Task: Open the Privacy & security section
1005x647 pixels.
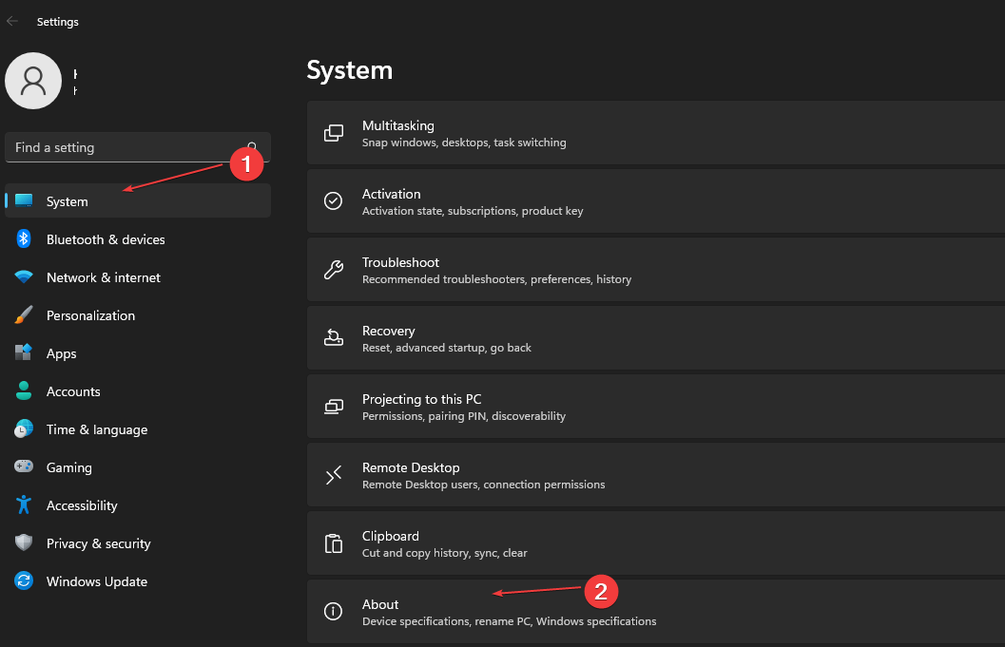Action: coord(99,543)
